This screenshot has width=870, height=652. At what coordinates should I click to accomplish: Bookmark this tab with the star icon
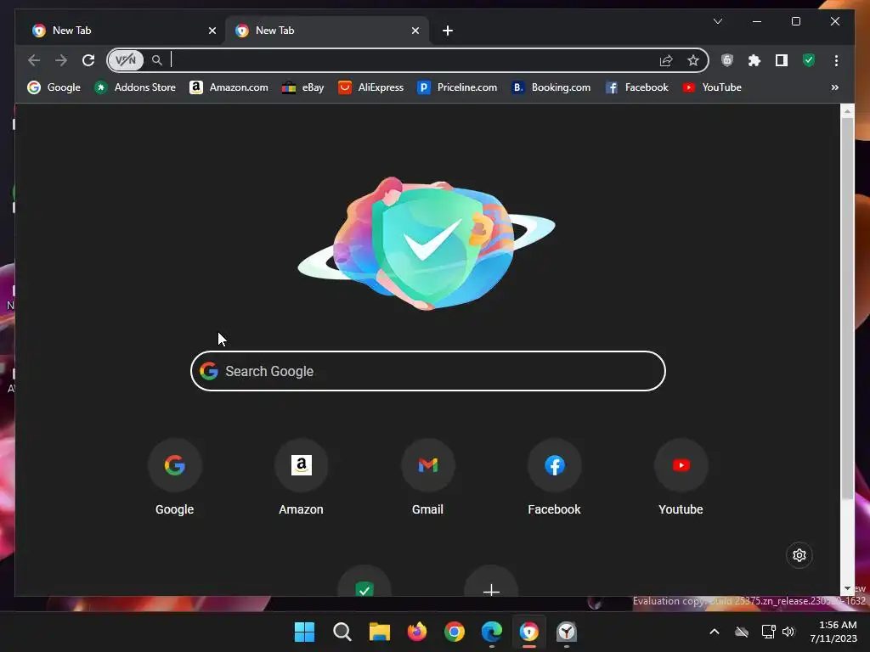(693, 60)
